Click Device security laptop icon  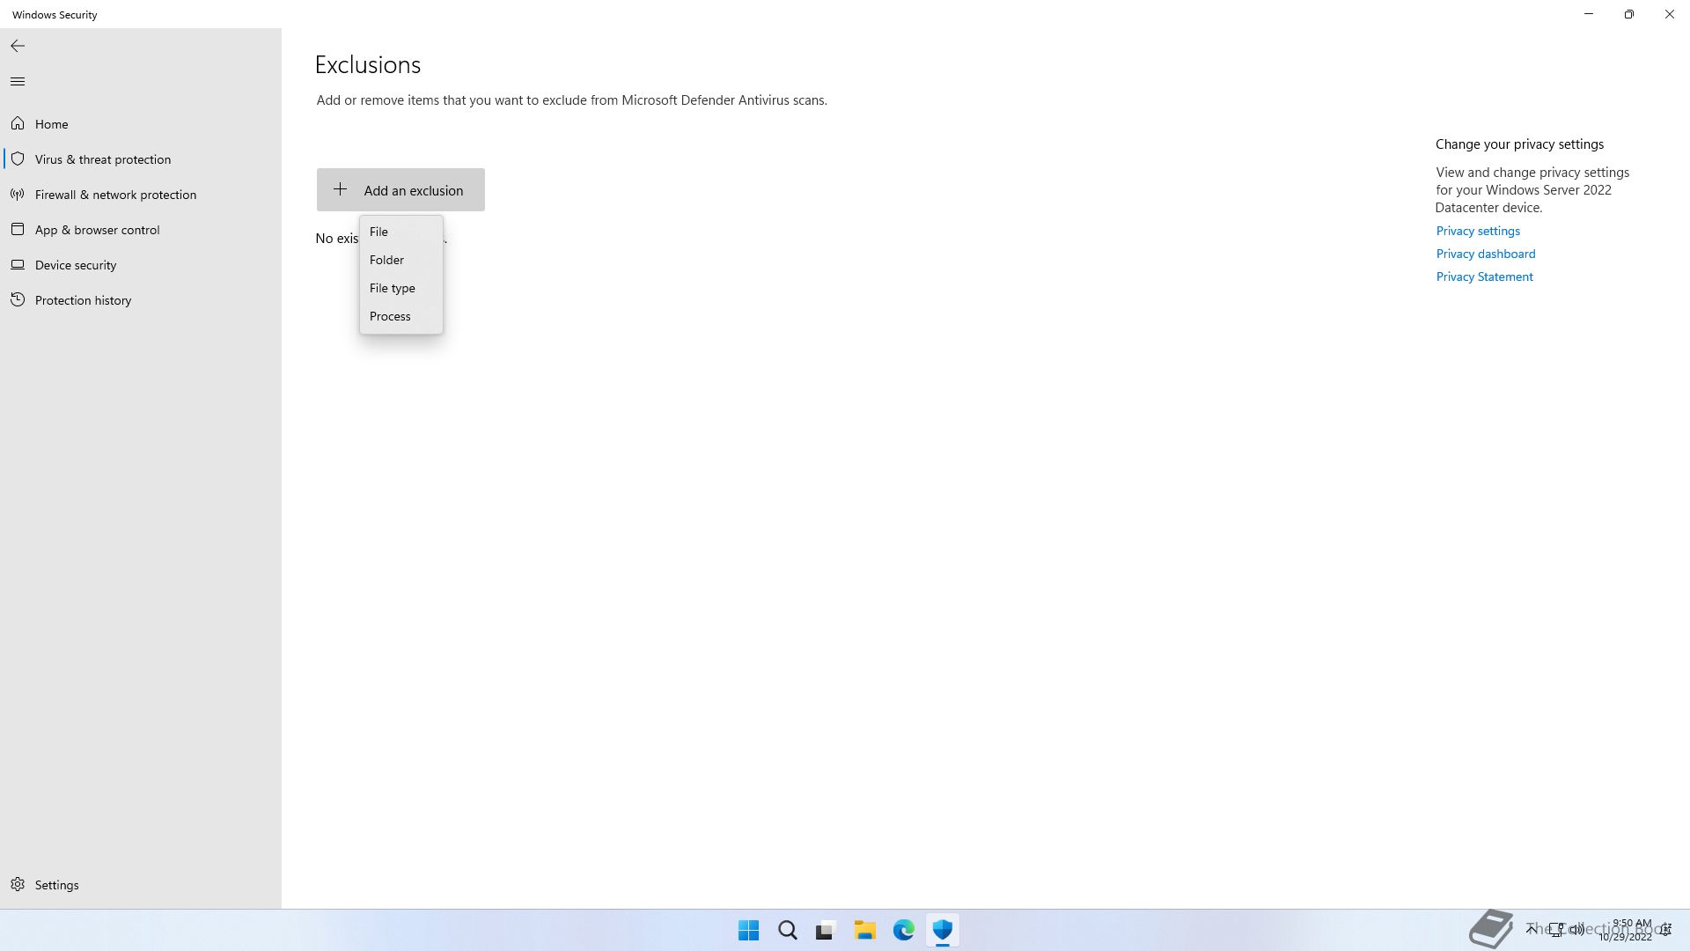[x=18, y=265]
